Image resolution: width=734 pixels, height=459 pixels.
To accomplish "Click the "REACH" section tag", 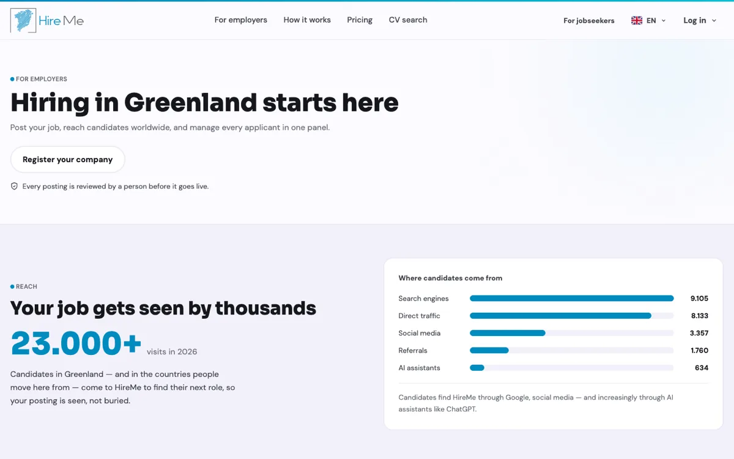I will (x=24, y=286).
